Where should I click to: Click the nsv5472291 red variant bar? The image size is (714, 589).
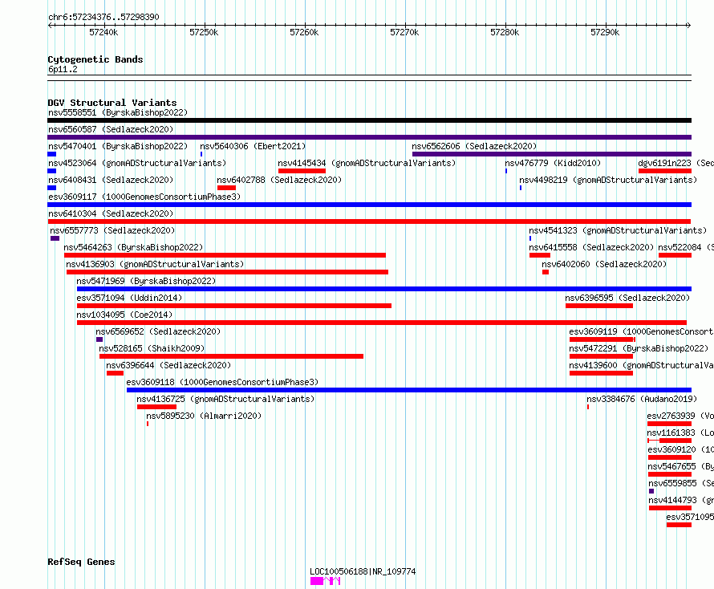[x=601, y=356]
